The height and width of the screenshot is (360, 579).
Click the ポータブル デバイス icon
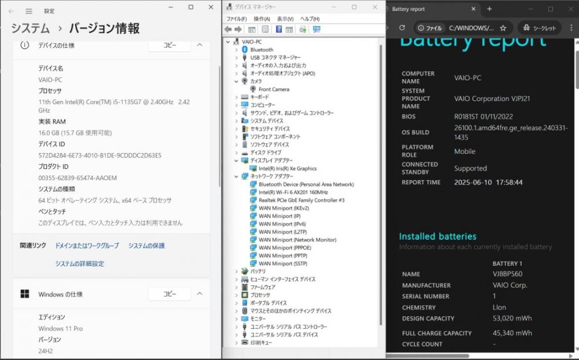click(244, 303)
